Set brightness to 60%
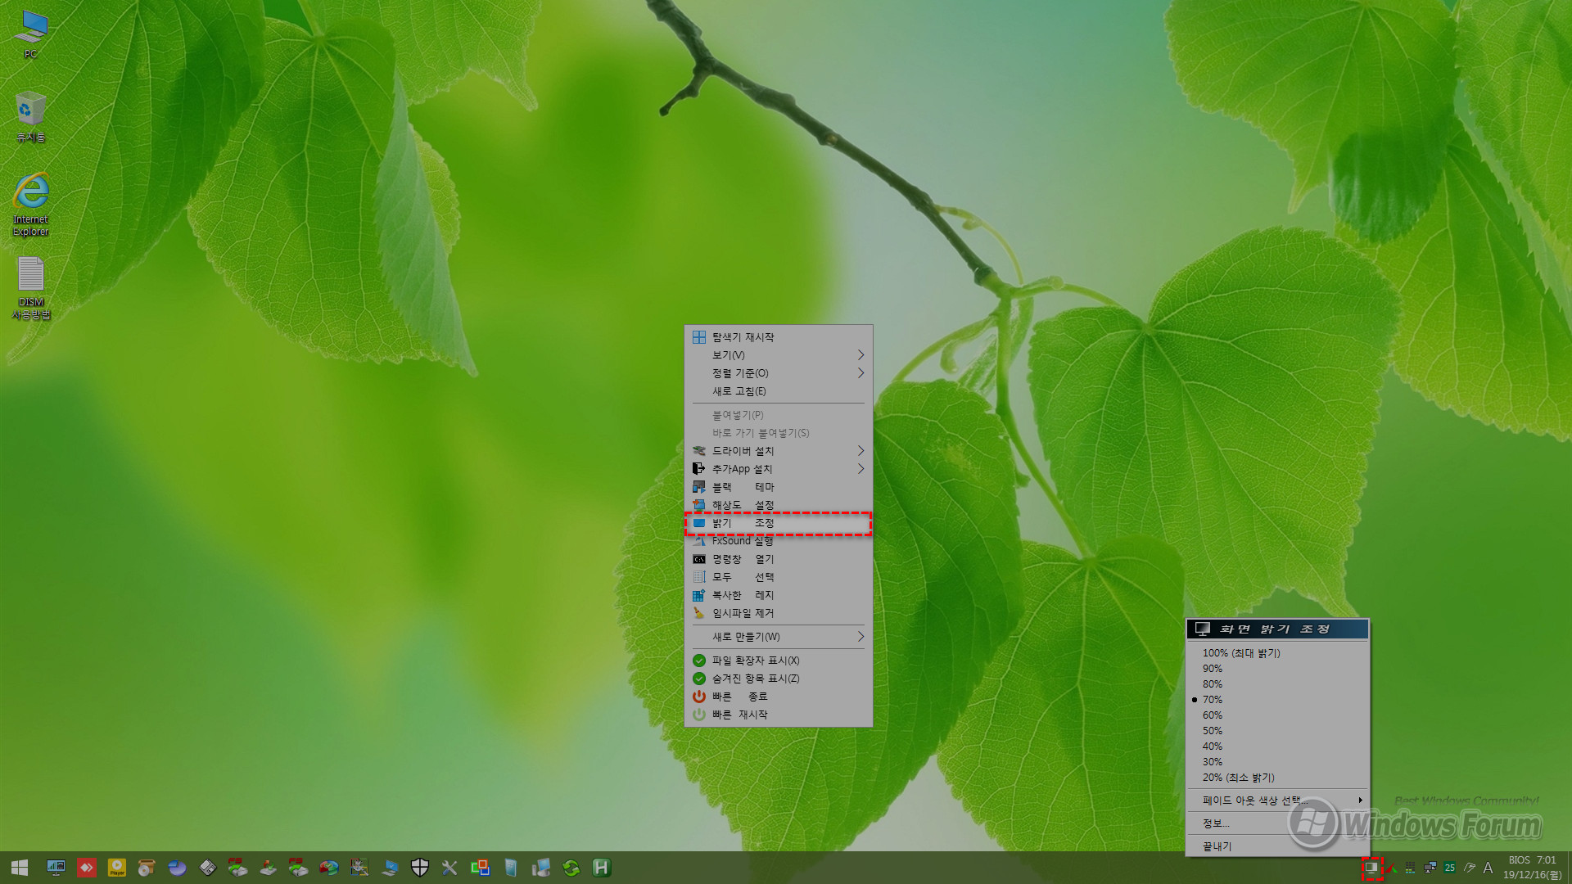1572x884 pixels. pyautogui.click(x=1277, y=715)
